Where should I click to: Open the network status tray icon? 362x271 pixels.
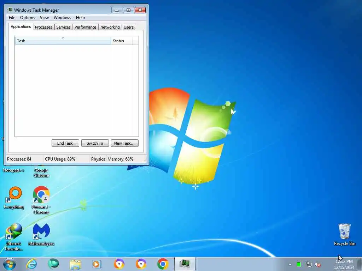309,264
